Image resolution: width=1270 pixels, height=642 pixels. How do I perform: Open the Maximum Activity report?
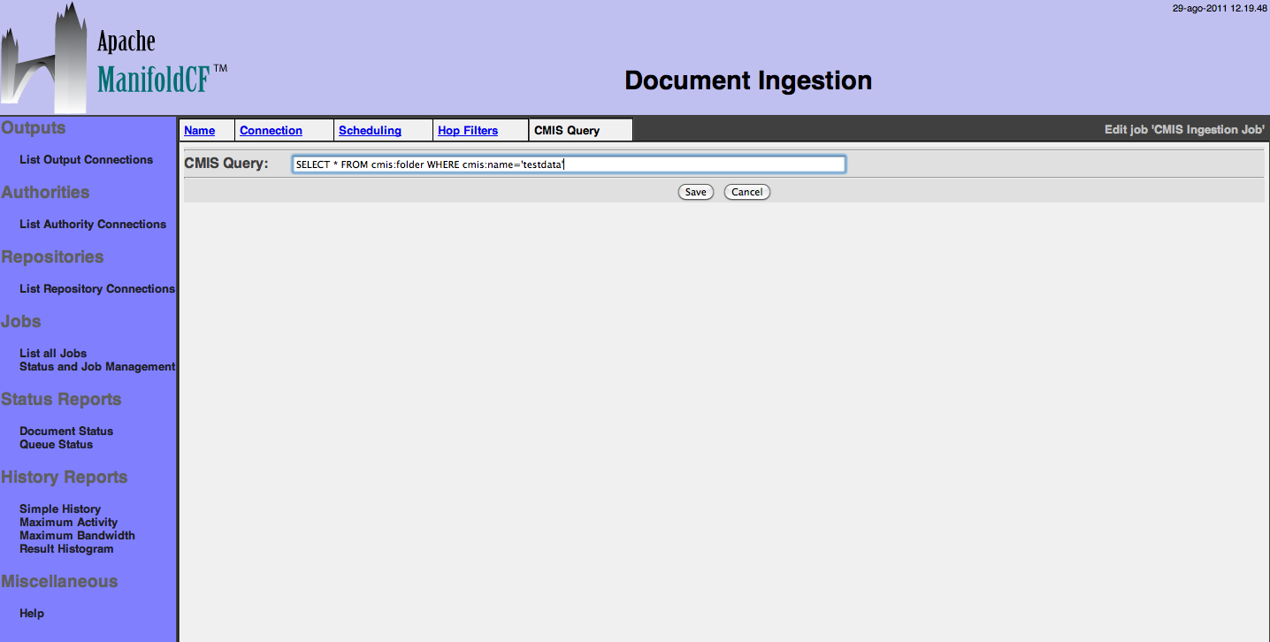pos(68,523)
